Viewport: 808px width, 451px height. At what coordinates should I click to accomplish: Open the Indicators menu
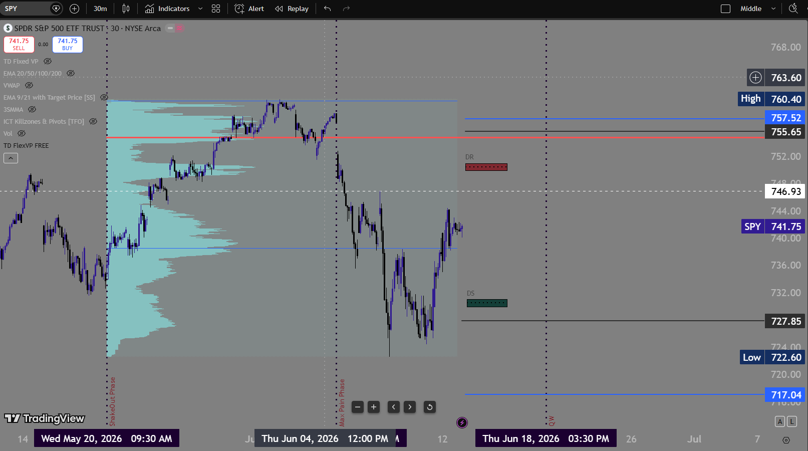pyautogui.click(x=167, y=9)
